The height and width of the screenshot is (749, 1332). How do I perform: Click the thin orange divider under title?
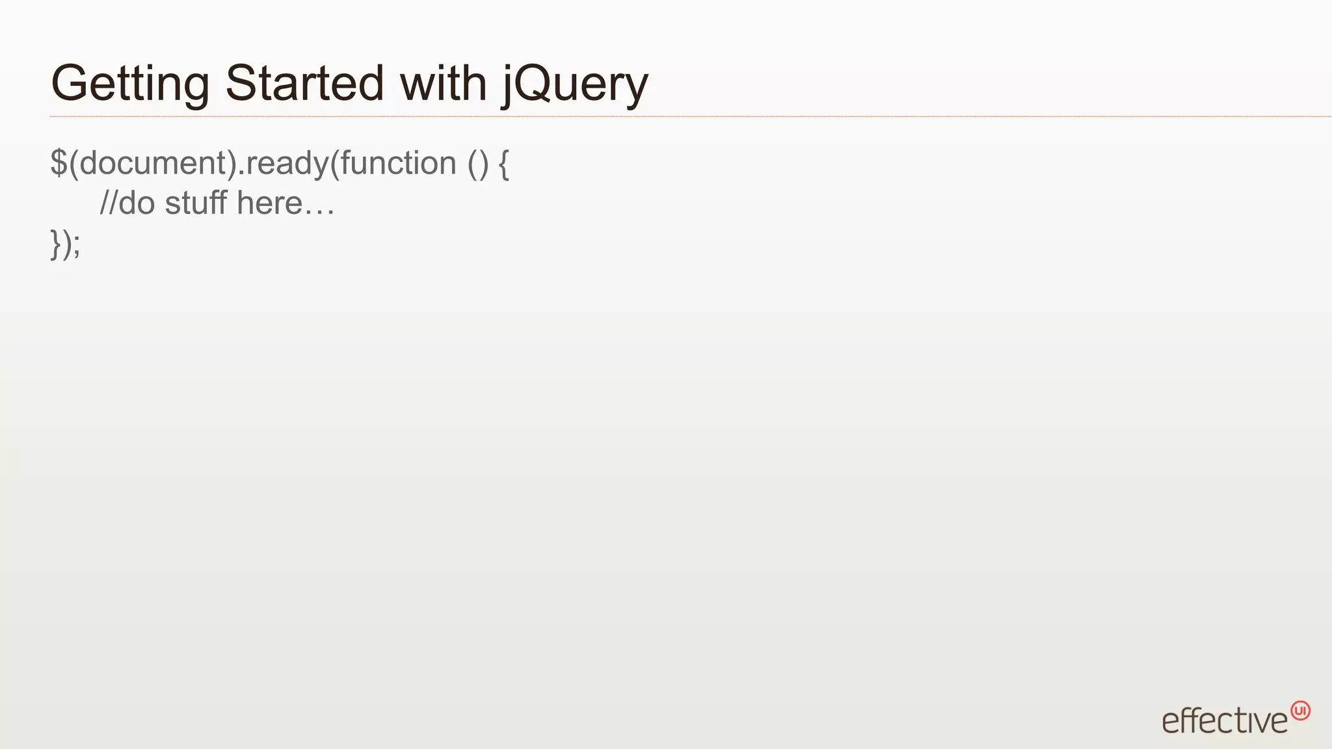[x=691, y=116]
